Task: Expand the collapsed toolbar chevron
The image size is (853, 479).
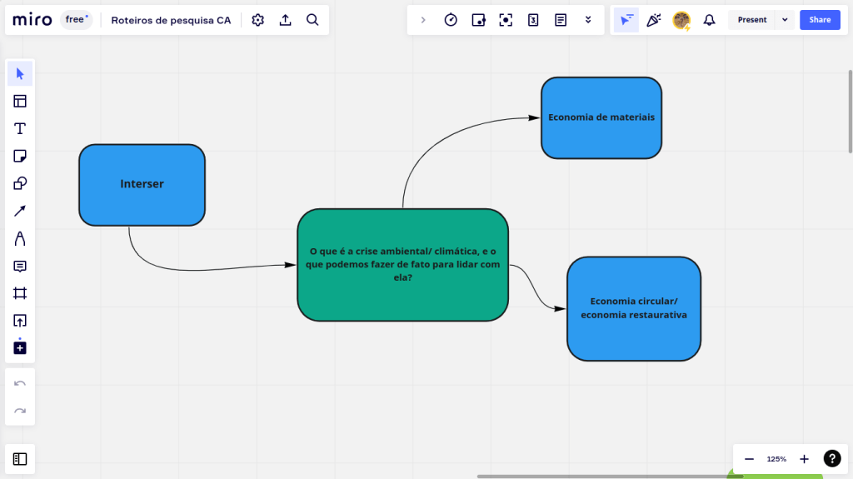Action: 423,20
